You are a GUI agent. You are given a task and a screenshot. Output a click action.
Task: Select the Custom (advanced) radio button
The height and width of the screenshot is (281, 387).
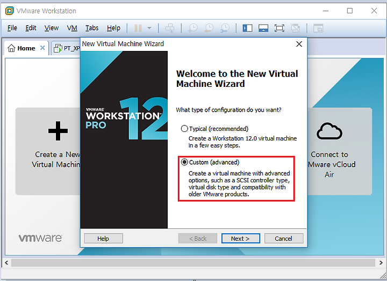tap(184, 162)
